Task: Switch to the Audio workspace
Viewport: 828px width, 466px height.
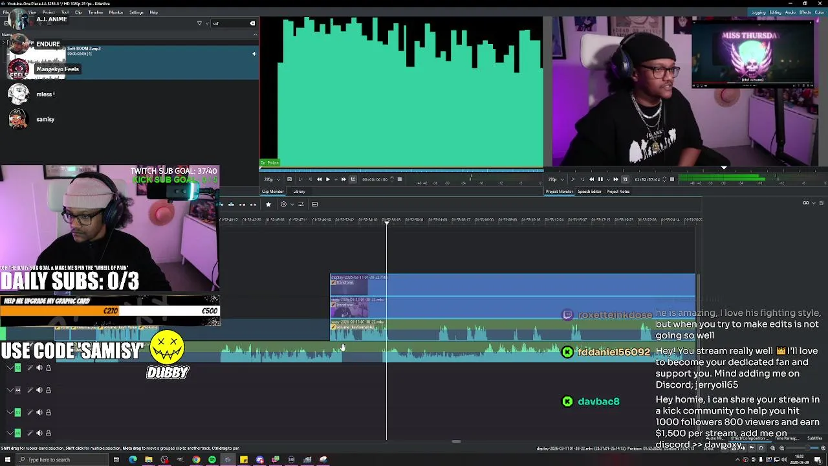Action: (x=790, y=12)
